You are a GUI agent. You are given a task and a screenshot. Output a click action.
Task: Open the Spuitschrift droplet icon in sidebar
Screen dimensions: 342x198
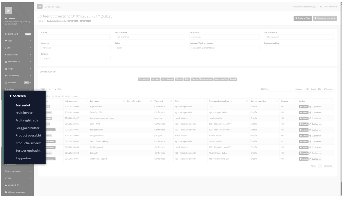tap(6, 54)
